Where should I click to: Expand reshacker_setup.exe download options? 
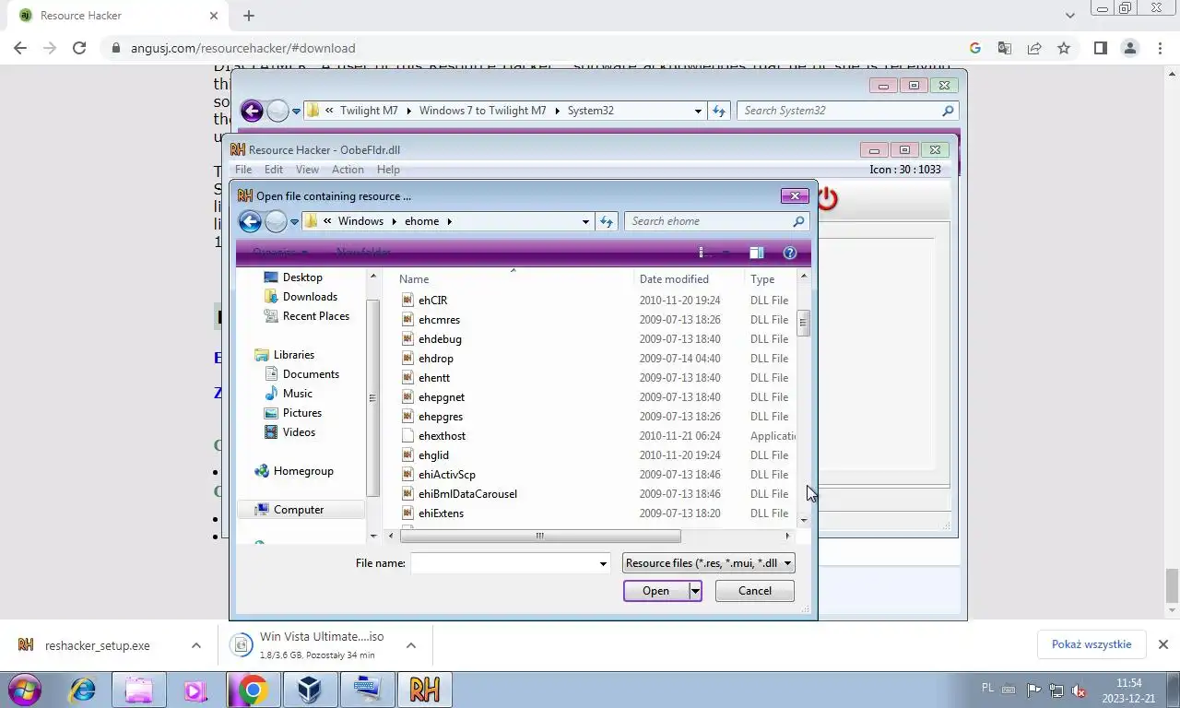[196, 645]
